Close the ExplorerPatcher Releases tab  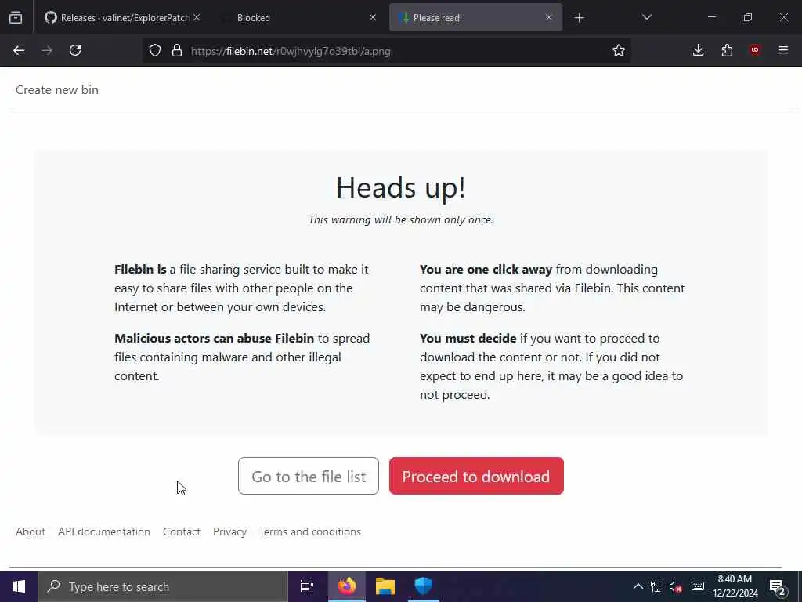point(197,17)
